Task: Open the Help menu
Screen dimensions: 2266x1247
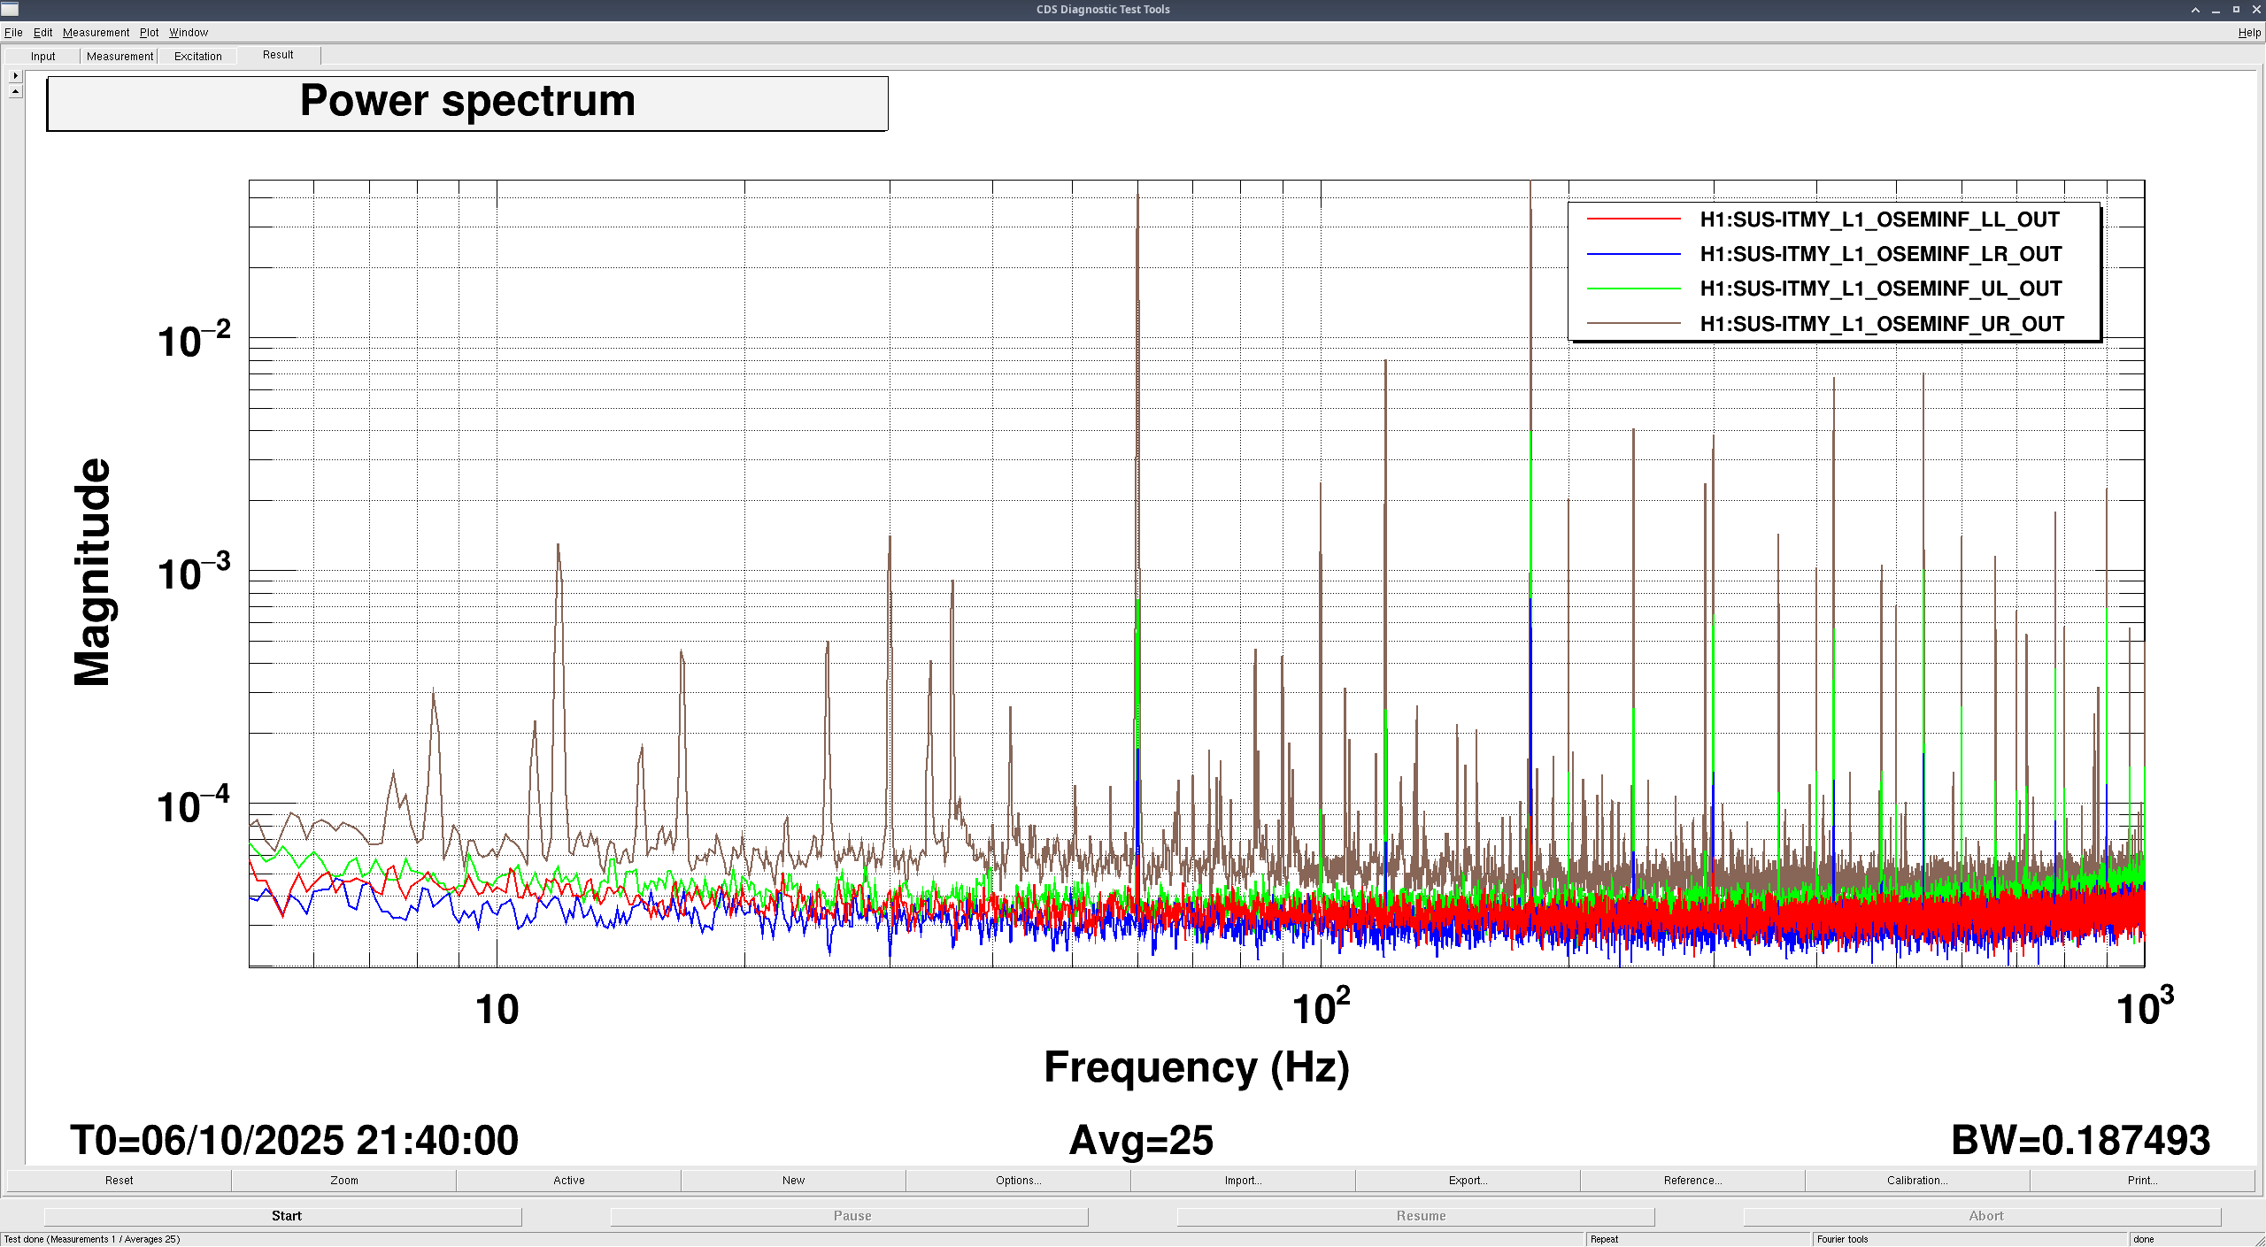Action: (x=2248, y=33)
